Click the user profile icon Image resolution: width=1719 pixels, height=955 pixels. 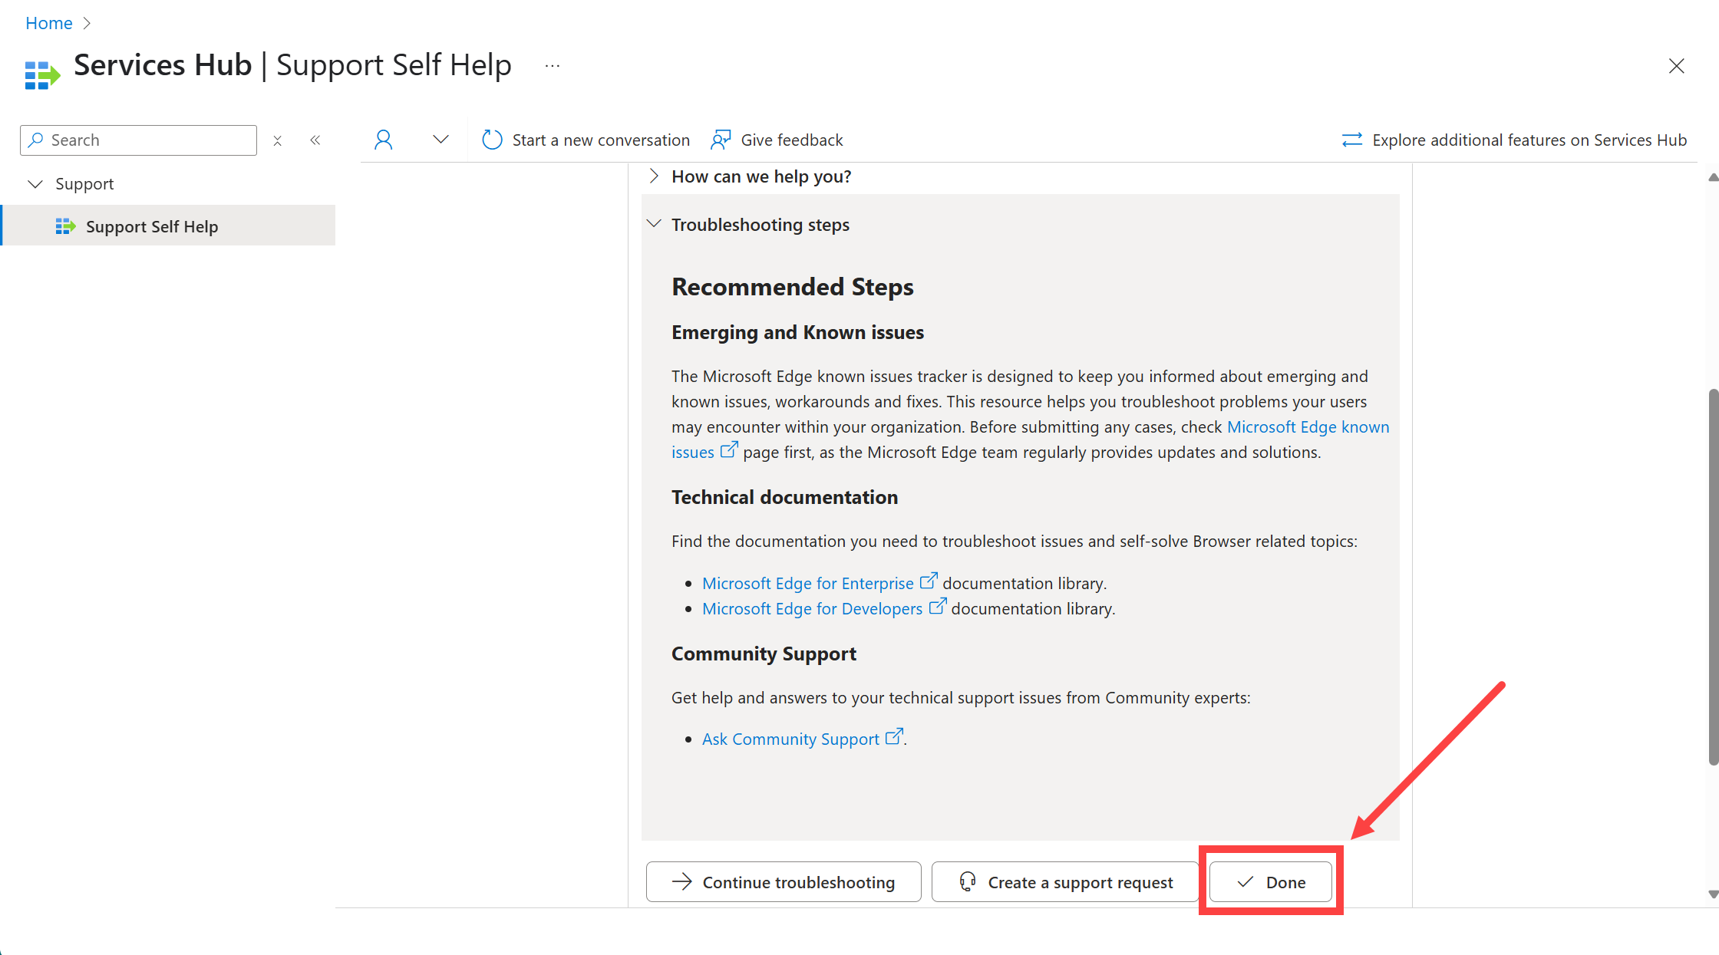click(x=382, y=139)
